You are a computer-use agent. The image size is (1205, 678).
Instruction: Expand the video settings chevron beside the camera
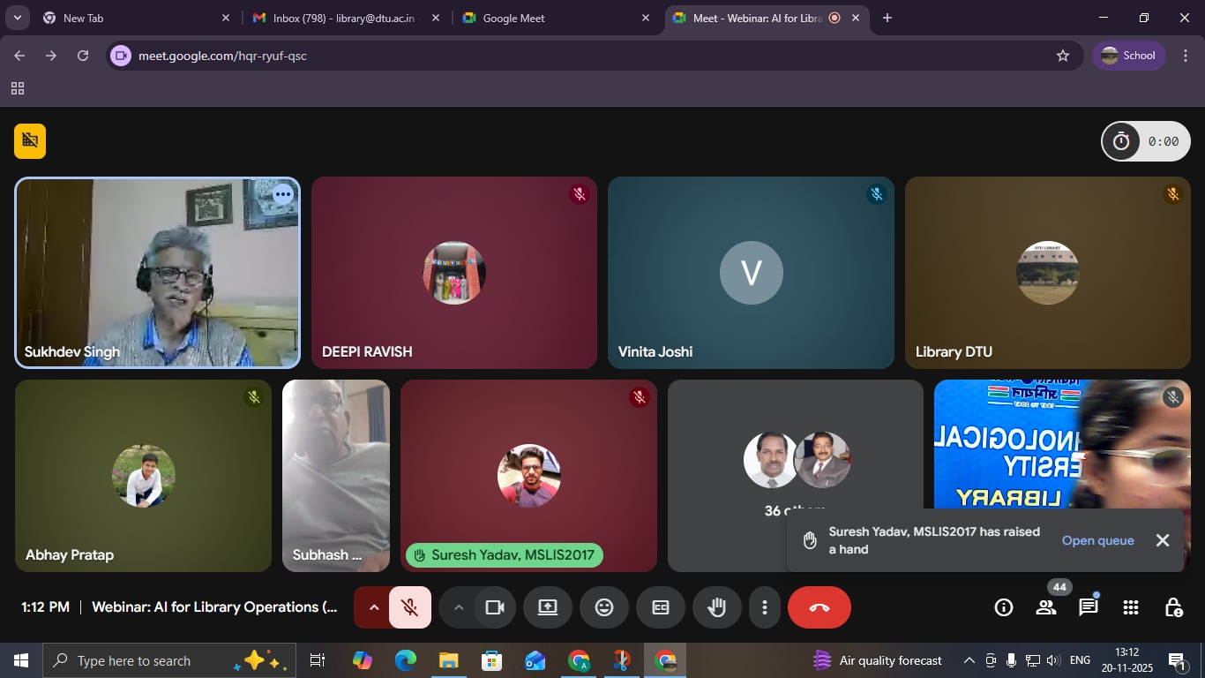click(x=458, y=607)
